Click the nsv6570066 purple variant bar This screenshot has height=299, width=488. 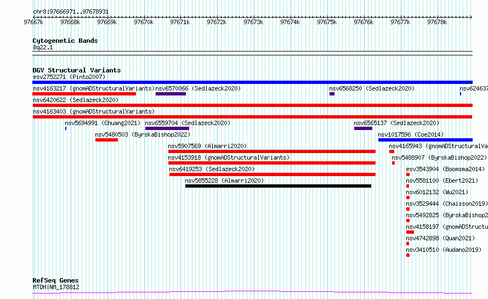171,94
